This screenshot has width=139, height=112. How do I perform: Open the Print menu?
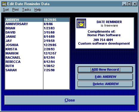coord(16,10)
